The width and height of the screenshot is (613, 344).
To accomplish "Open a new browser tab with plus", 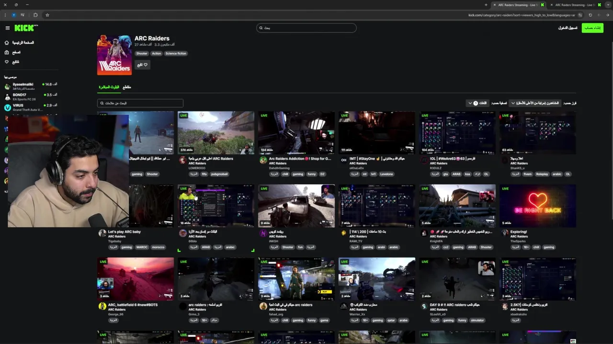I will pyautogui.click(x=486, y=5).
